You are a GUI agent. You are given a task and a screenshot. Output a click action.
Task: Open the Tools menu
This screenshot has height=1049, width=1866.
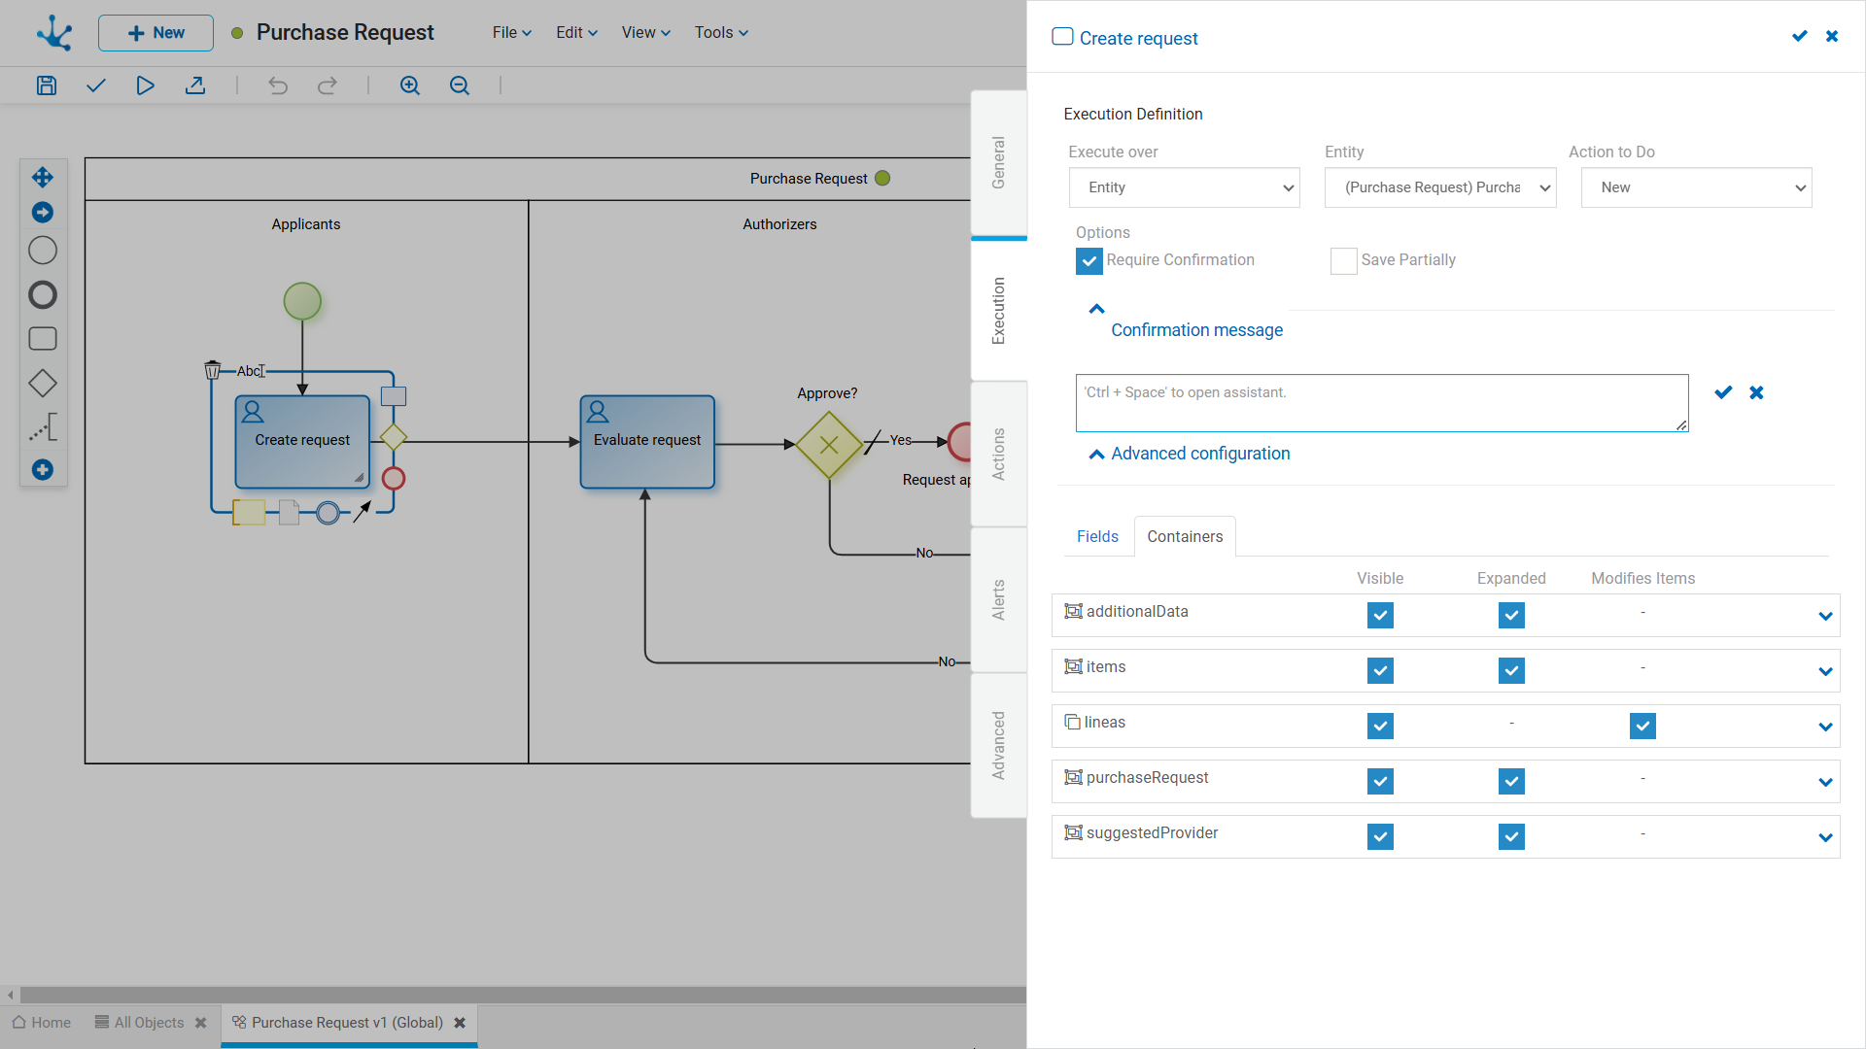(721, 32)
